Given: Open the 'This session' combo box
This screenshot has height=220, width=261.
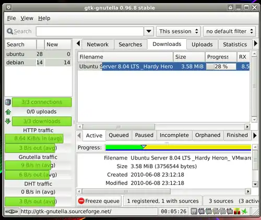Looking at the screenshot, I should 179,31.
